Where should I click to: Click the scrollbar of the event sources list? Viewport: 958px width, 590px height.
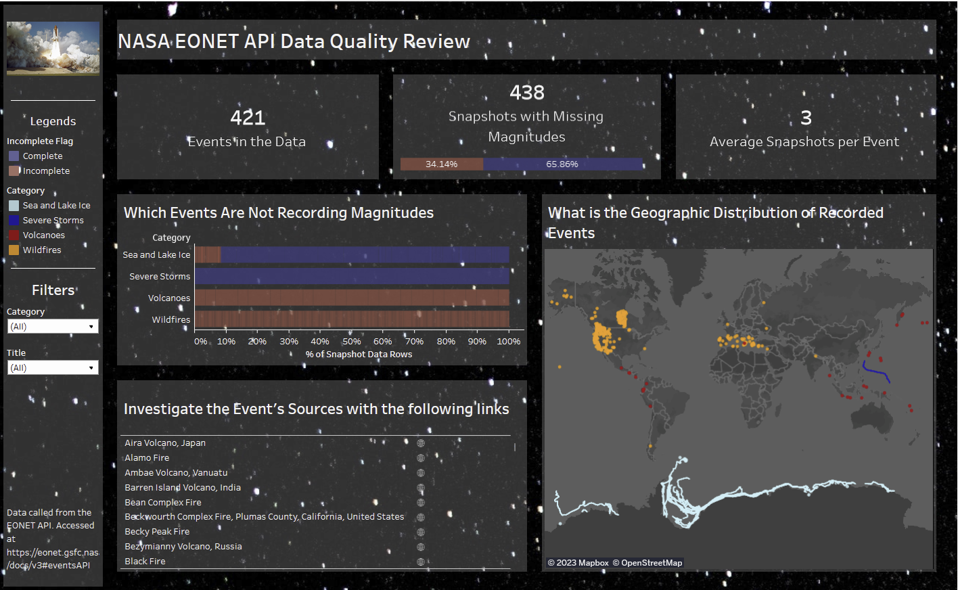(515, 447)
